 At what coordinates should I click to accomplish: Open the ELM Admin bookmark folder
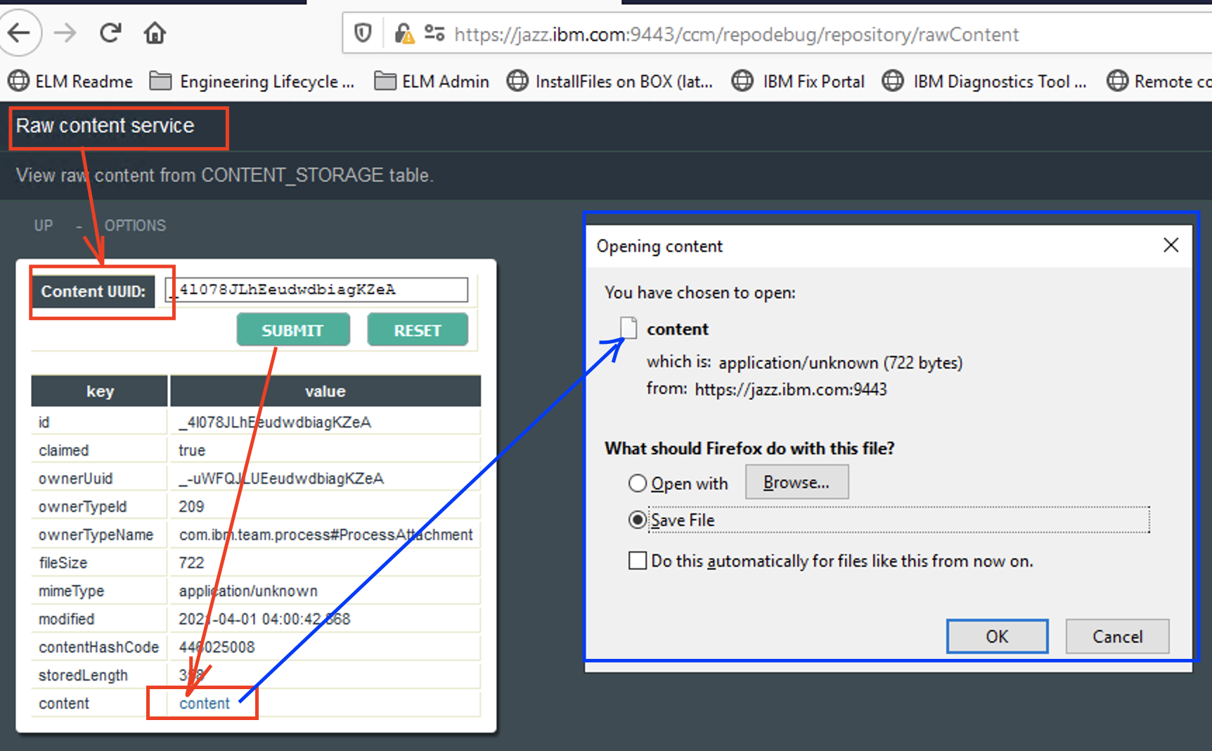432,82
